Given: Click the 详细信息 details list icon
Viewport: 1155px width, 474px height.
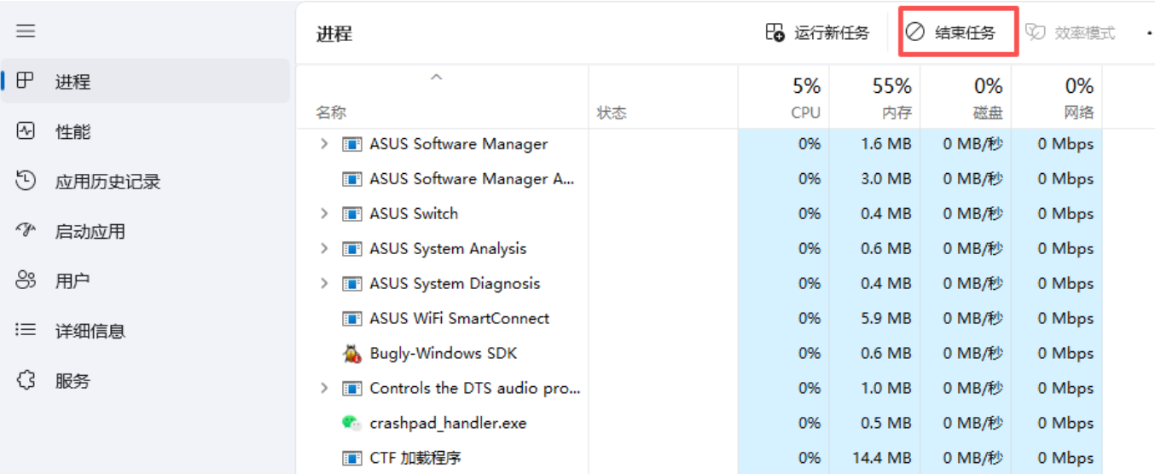Looking at the screenshot, I should click(26, 330).
